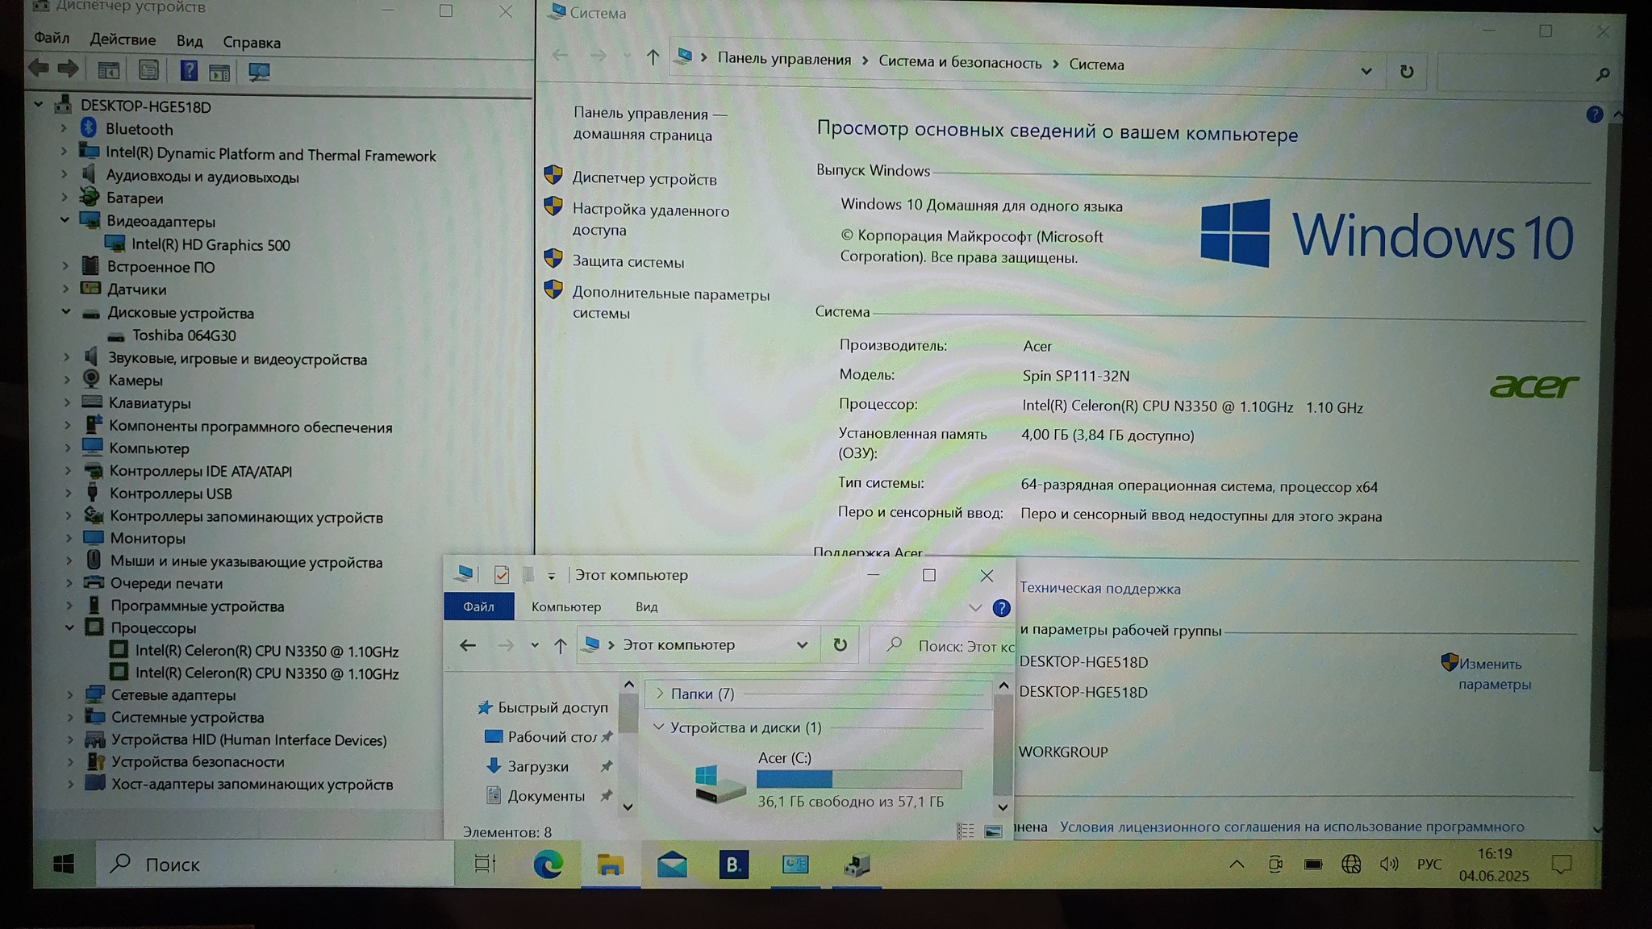Click the scan for hardware changes monitor icon

coord(259,72)
